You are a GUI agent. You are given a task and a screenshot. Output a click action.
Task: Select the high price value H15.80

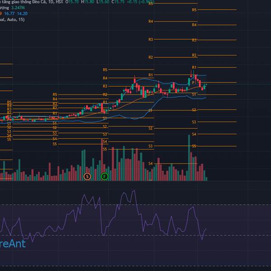(88, 2)
